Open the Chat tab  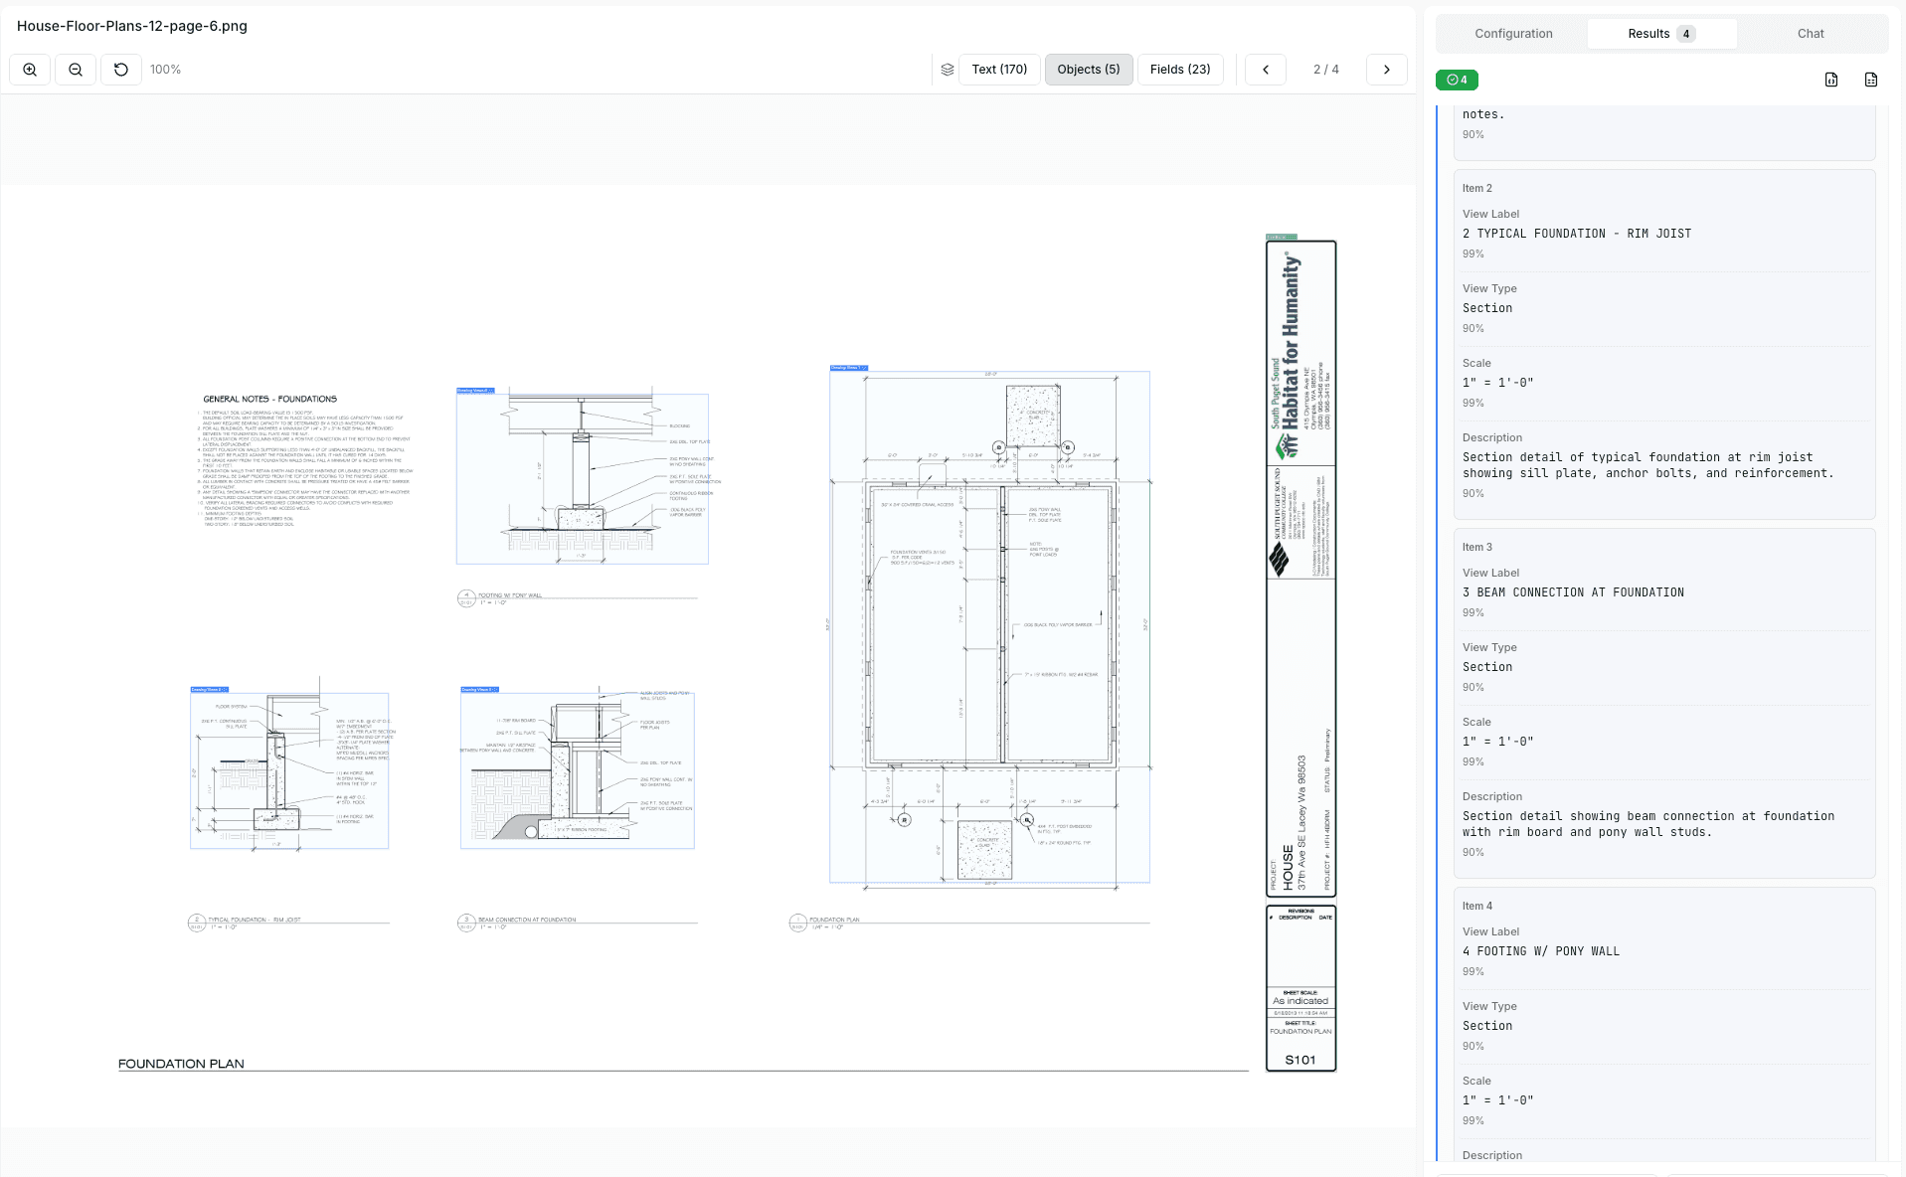pyautogui.click(x=1810, y=34)
